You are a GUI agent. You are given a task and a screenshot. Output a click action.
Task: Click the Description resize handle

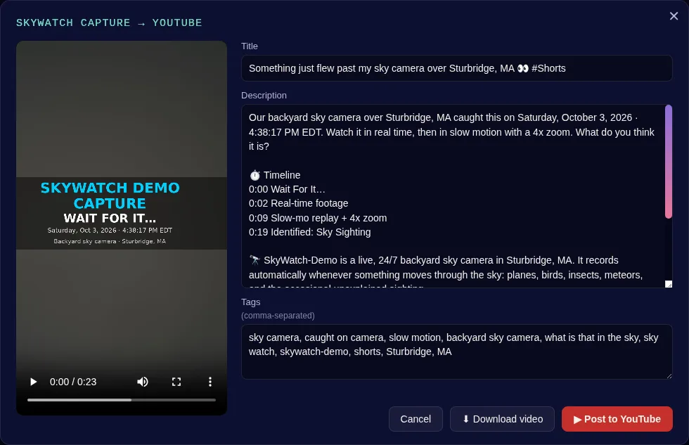[669, 284]
